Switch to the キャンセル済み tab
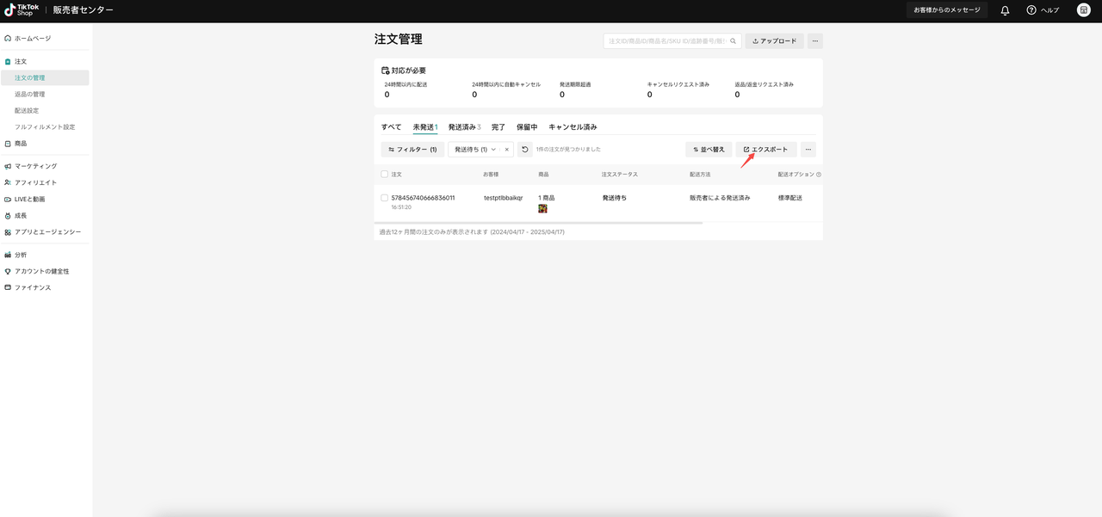The image size is (1102, 517). 573,126
